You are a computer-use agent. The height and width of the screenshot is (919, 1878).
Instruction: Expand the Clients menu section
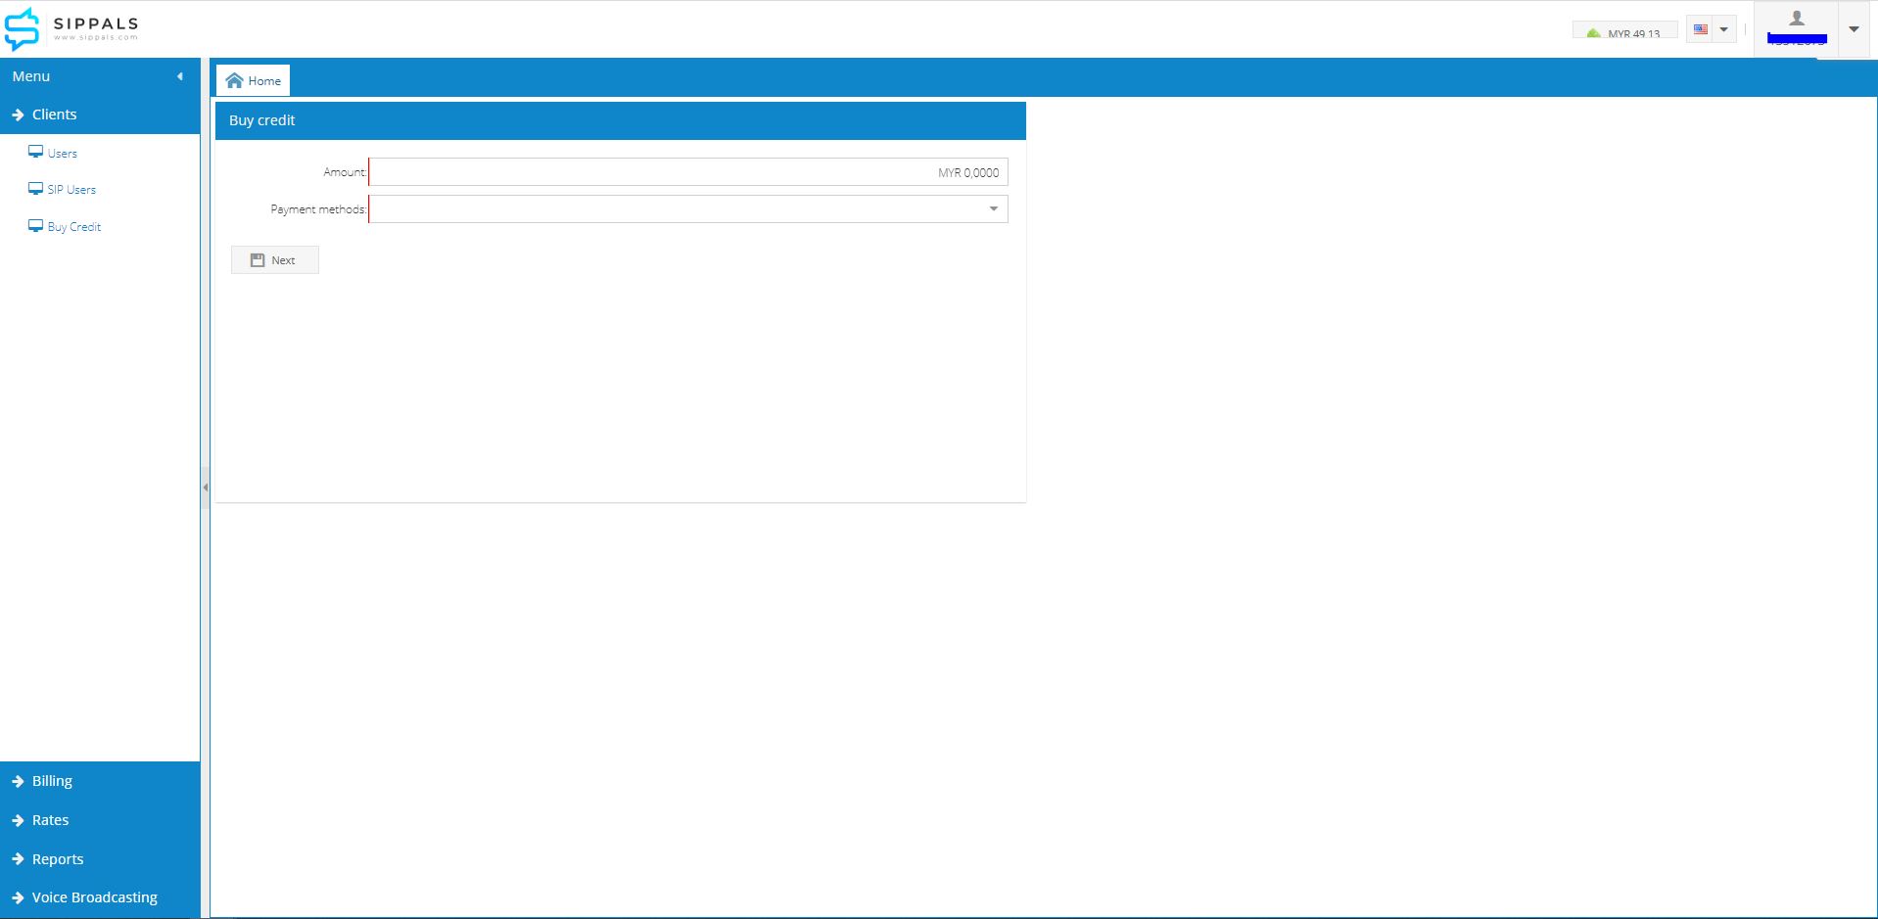[x=100, y=115]
